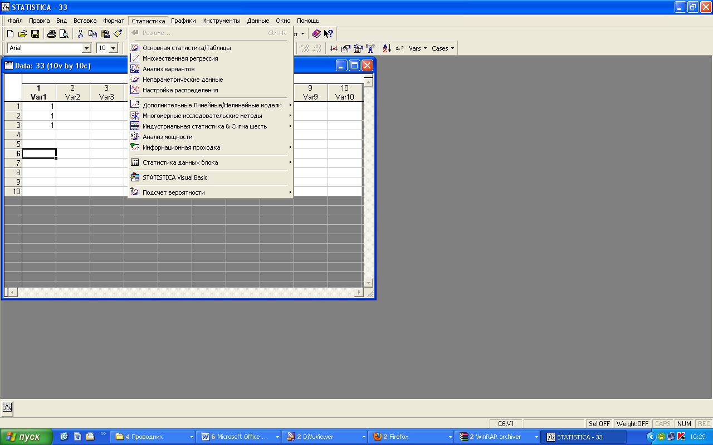
Task: Select Анализ вариантов in the Statistics menu
Action: pos(211,69)
